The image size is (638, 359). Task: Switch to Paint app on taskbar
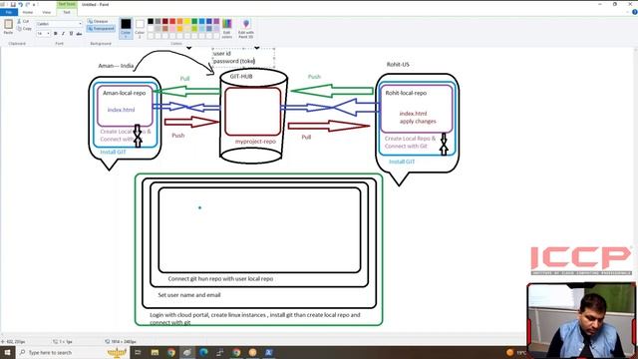pyautogui.click(x=187, y=352)
